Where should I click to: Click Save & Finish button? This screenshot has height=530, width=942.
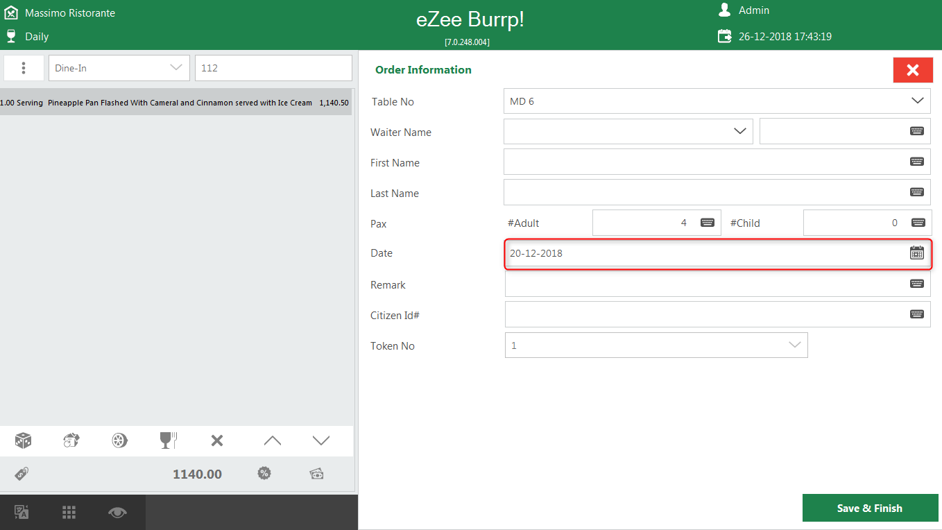[870, 508]
